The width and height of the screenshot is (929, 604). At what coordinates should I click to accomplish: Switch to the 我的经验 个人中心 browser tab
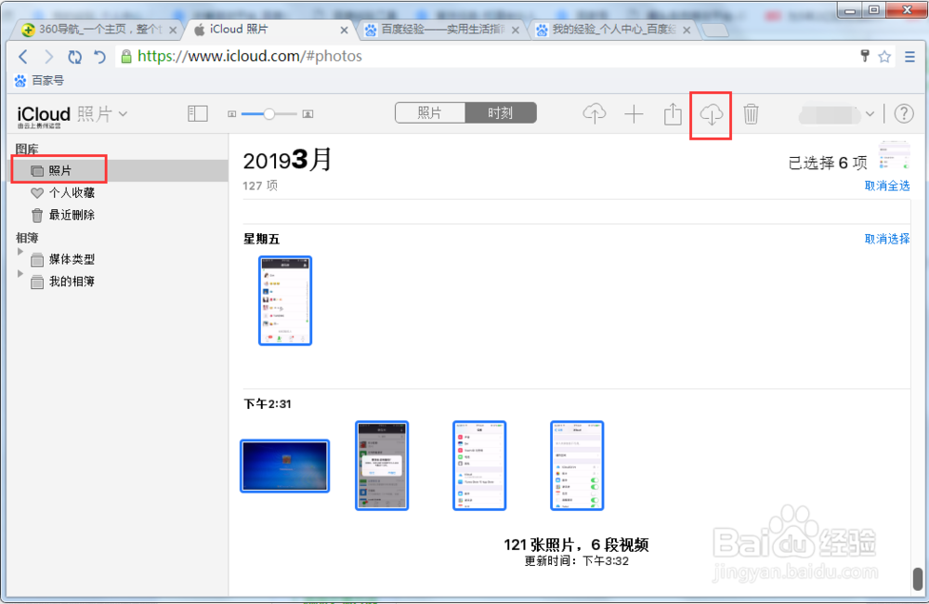(x=613, y=29)
